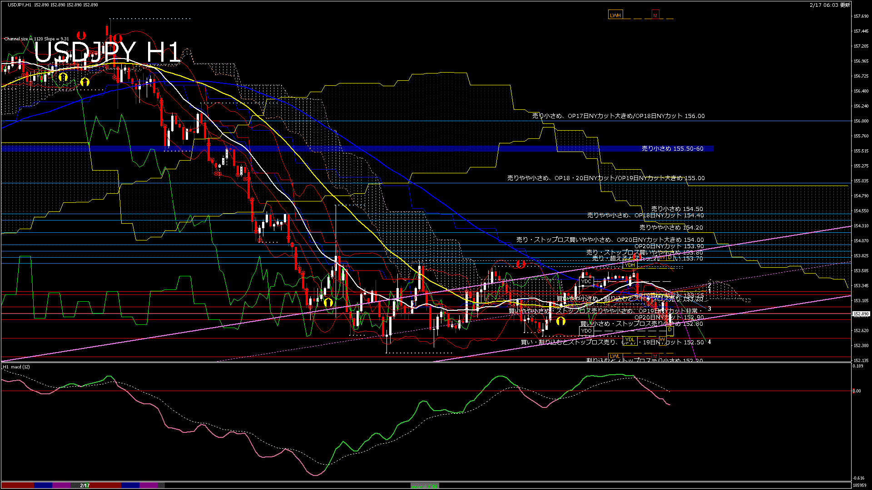Click the LWH last-week-high label box
The width and height of the screenshot is (872, 490).
click(615, 15)
